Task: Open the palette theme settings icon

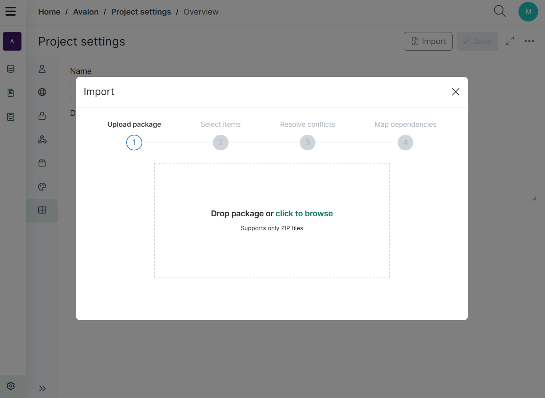Action: (42, 187)
